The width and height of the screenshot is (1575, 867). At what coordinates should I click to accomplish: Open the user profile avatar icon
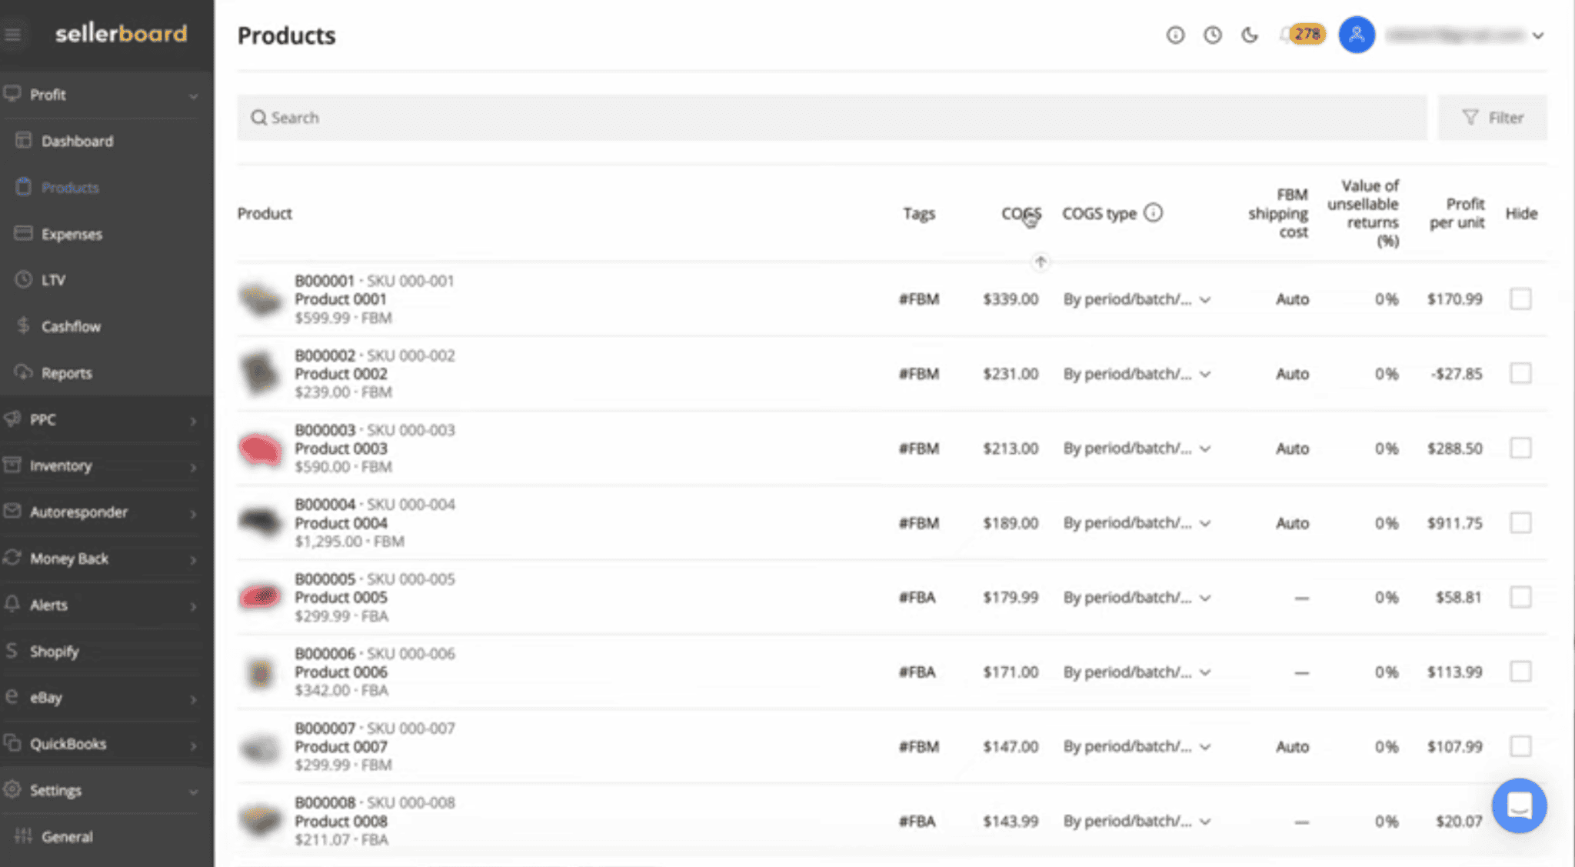pos(1357,35)
